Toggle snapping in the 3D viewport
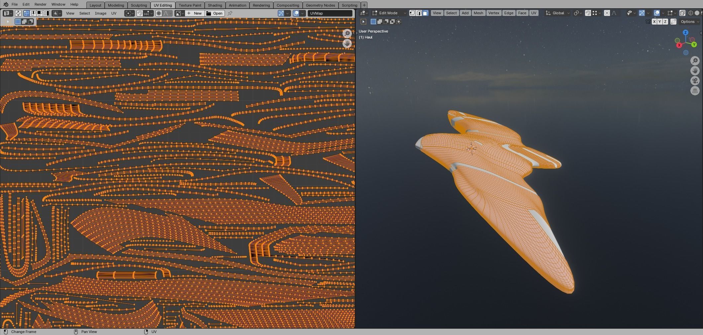This screenshot has width=703, height=335. click(x=588, y=13)
